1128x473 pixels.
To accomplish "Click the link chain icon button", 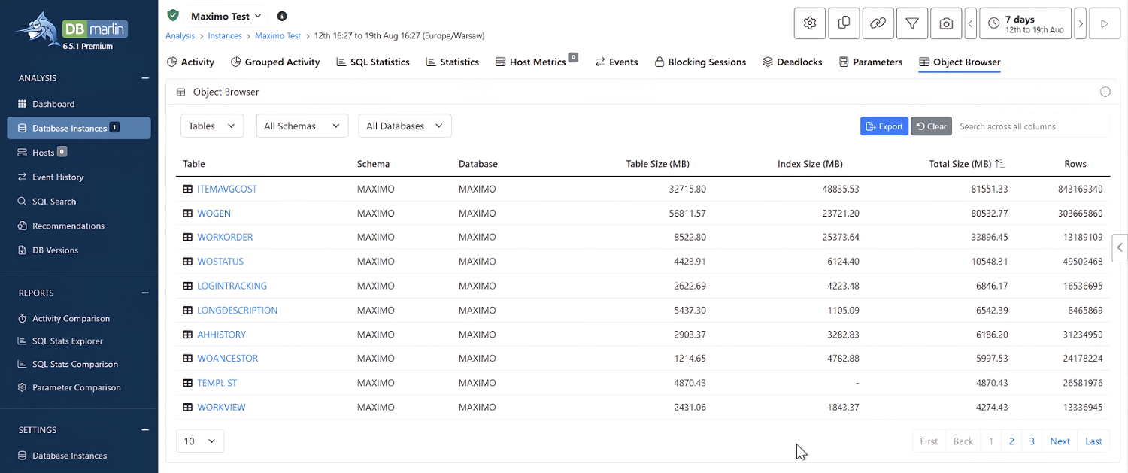I will tap(878, 23).
